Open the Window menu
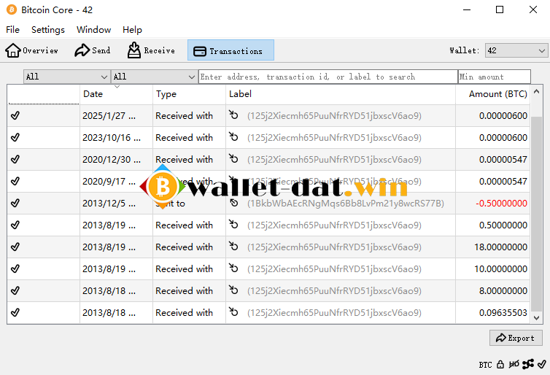Image resolution: width=550 pixels, height=375 pixels. coord(93,30)
